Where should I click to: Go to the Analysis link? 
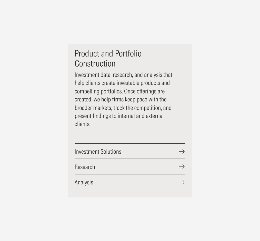84,182
